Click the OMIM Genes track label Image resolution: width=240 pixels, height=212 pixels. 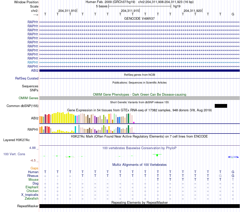29,98
